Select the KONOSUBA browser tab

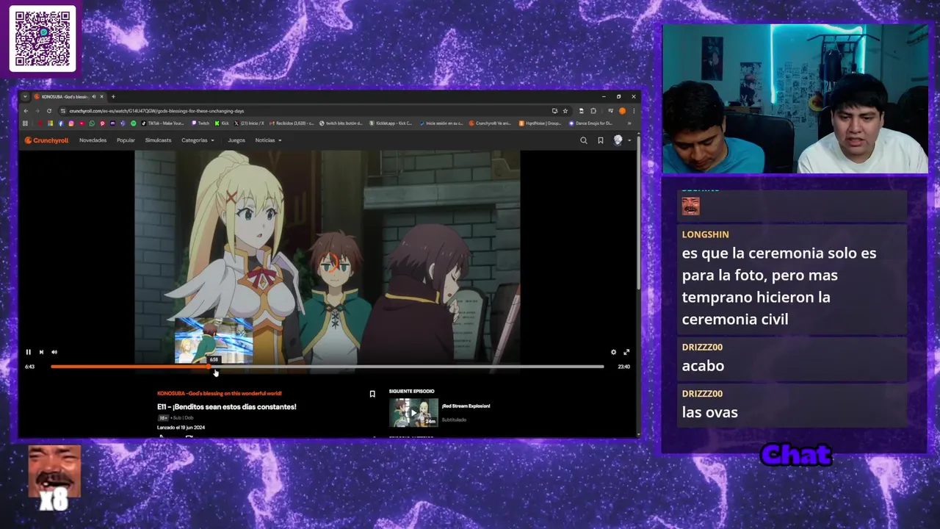70,96
